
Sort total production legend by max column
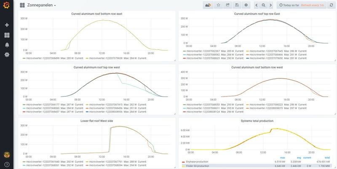[283, 158]
